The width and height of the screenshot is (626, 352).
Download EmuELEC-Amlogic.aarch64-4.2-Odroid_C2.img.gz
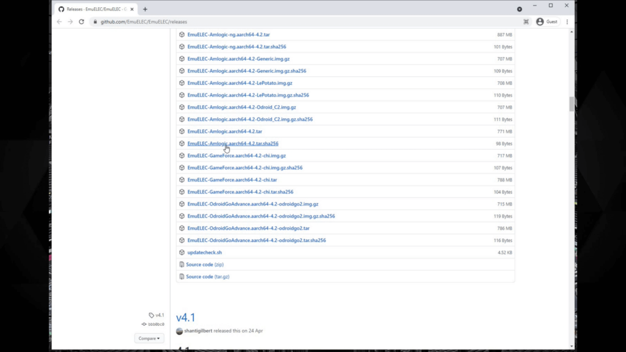click(241, 108)
